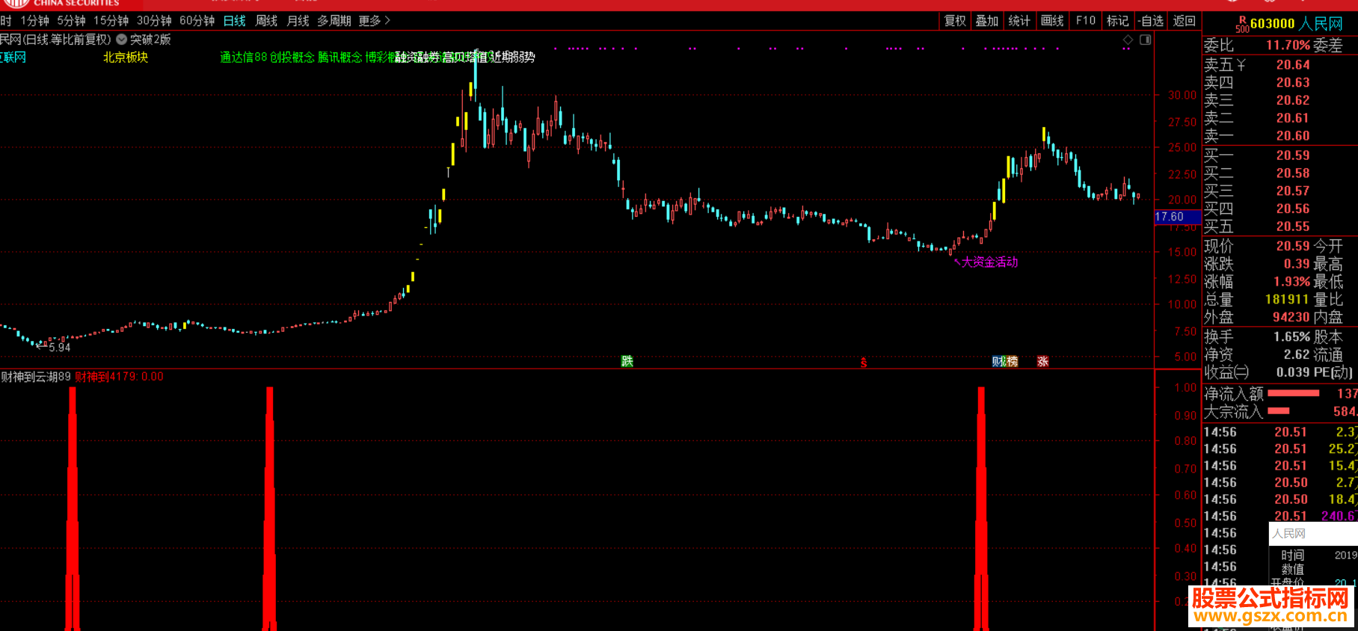
Task: Switch to the 5分钟 period tab
Action: pos(72,21)
